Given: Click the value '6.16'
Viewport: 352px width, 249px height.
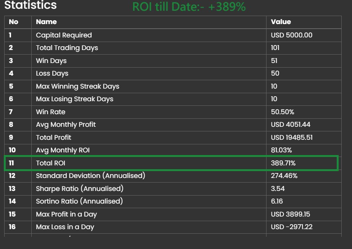Looking at the screenshot, I should [x=277, y=201].
